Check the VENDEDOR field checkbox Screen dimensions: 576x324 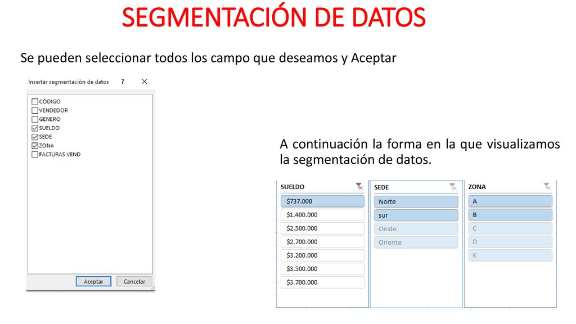(35, 111)
